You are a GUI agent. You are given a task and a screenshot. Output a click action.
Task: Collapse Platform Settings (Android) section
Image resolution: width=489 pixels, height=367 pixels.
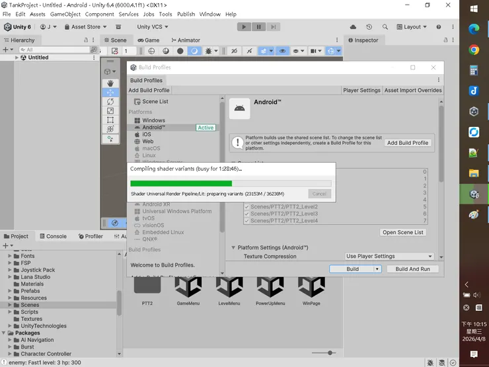(x=233, y=247)
